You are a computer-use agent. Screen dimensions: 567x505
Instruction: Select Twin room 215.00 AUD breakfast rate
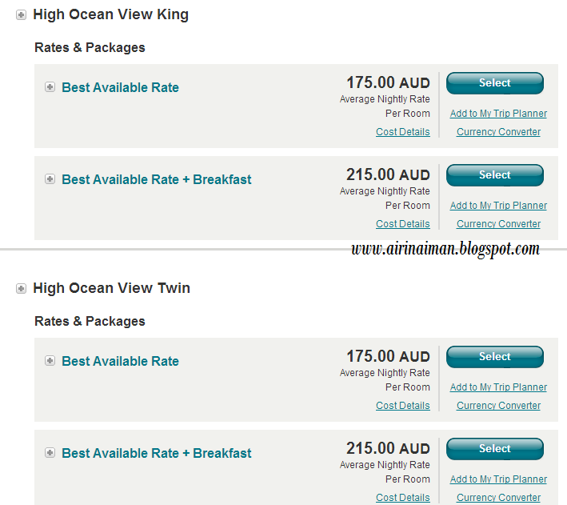[495, 448]
